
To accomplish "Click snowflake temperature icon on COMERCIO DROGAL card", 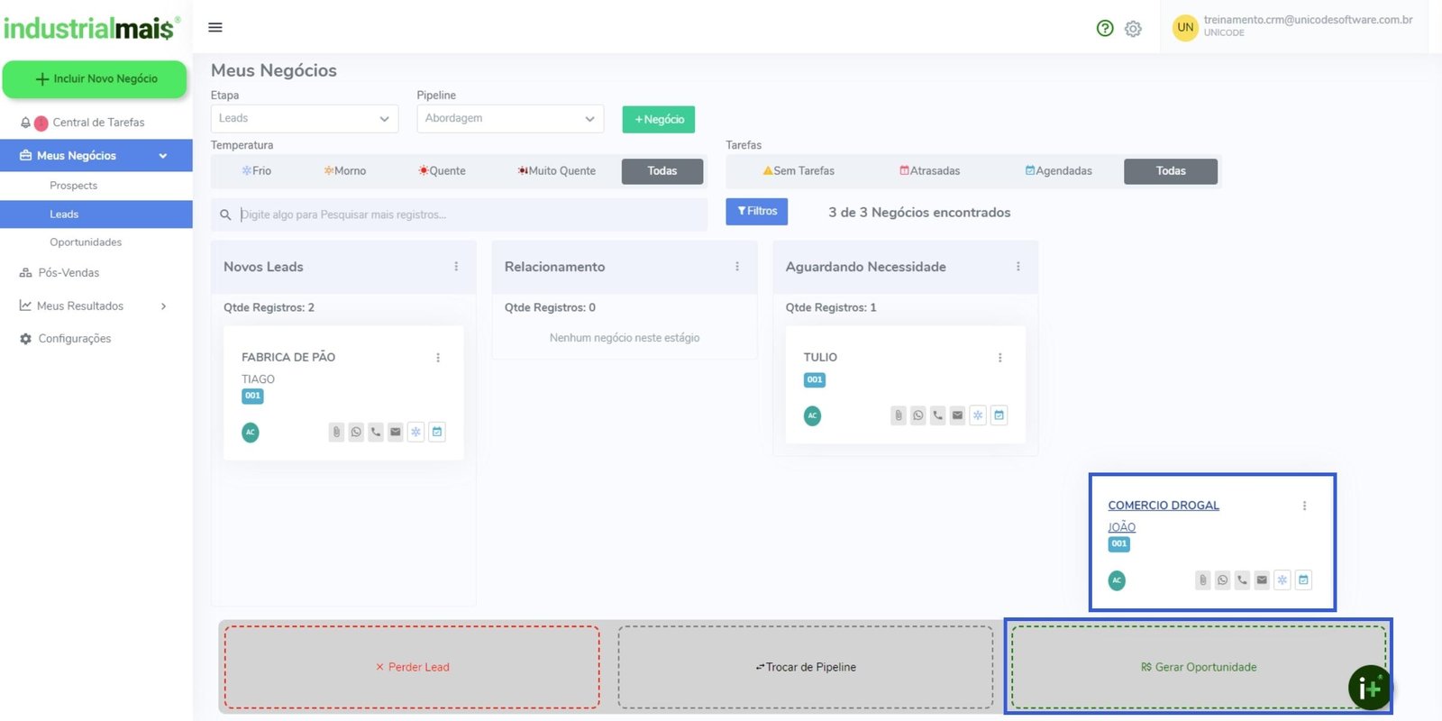I will coord(1282,580).
